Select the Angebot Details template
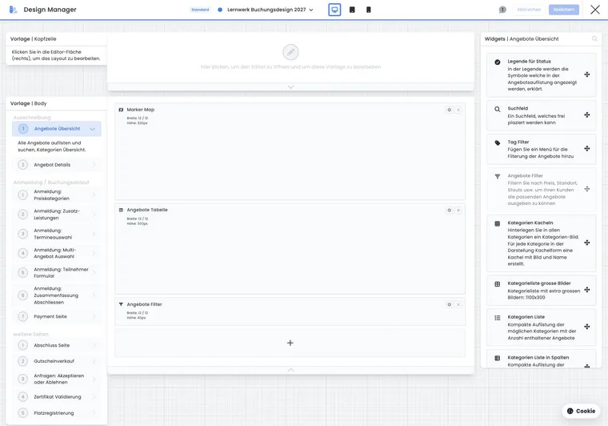Image resolution: width=608 pixels, height=426 pixels. [x=57, y=165]
